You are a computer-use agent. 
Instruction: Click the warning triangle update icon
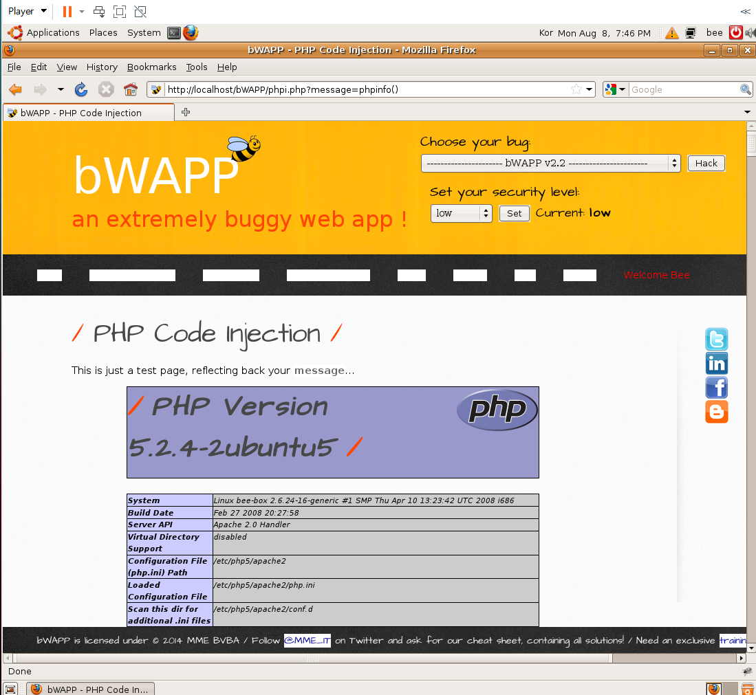(671, 33)
